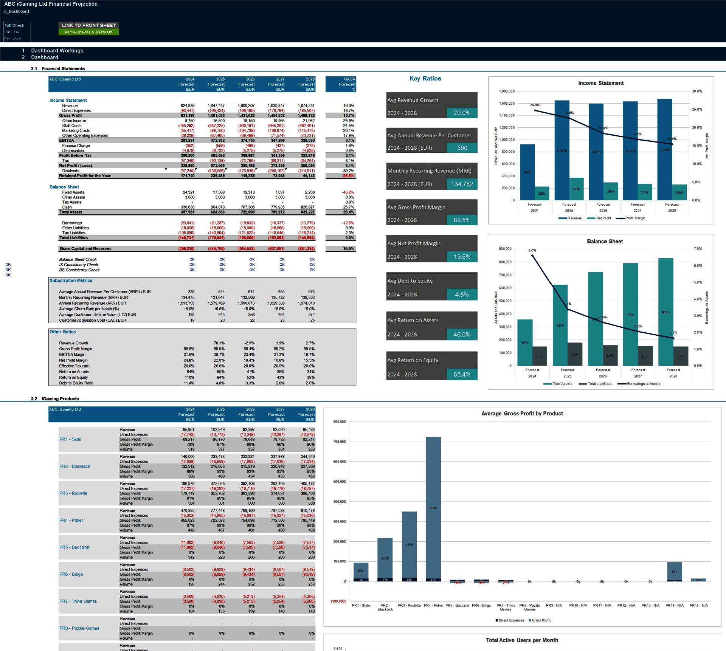Click the Balance Sheet chart title
This screenshot has width=726, height=651.
coord(605,242)
